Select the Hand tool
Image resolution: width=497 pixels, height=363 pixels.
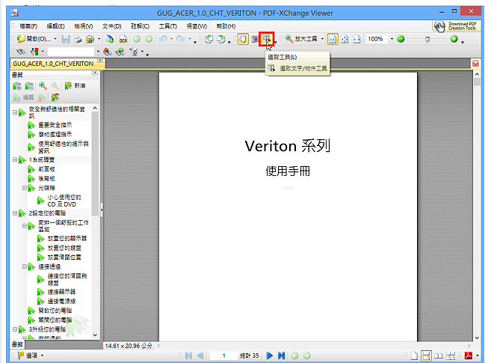(x=243, y=39)
